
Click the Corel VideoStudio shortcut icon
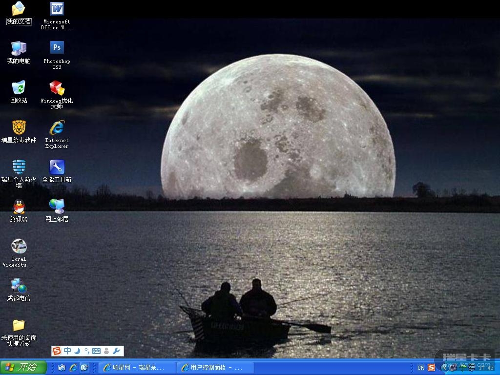click(x=19, y=246)
